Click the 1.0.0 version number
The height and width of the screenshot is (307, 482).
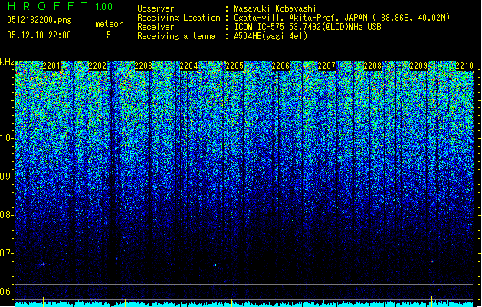pos(104,6)
